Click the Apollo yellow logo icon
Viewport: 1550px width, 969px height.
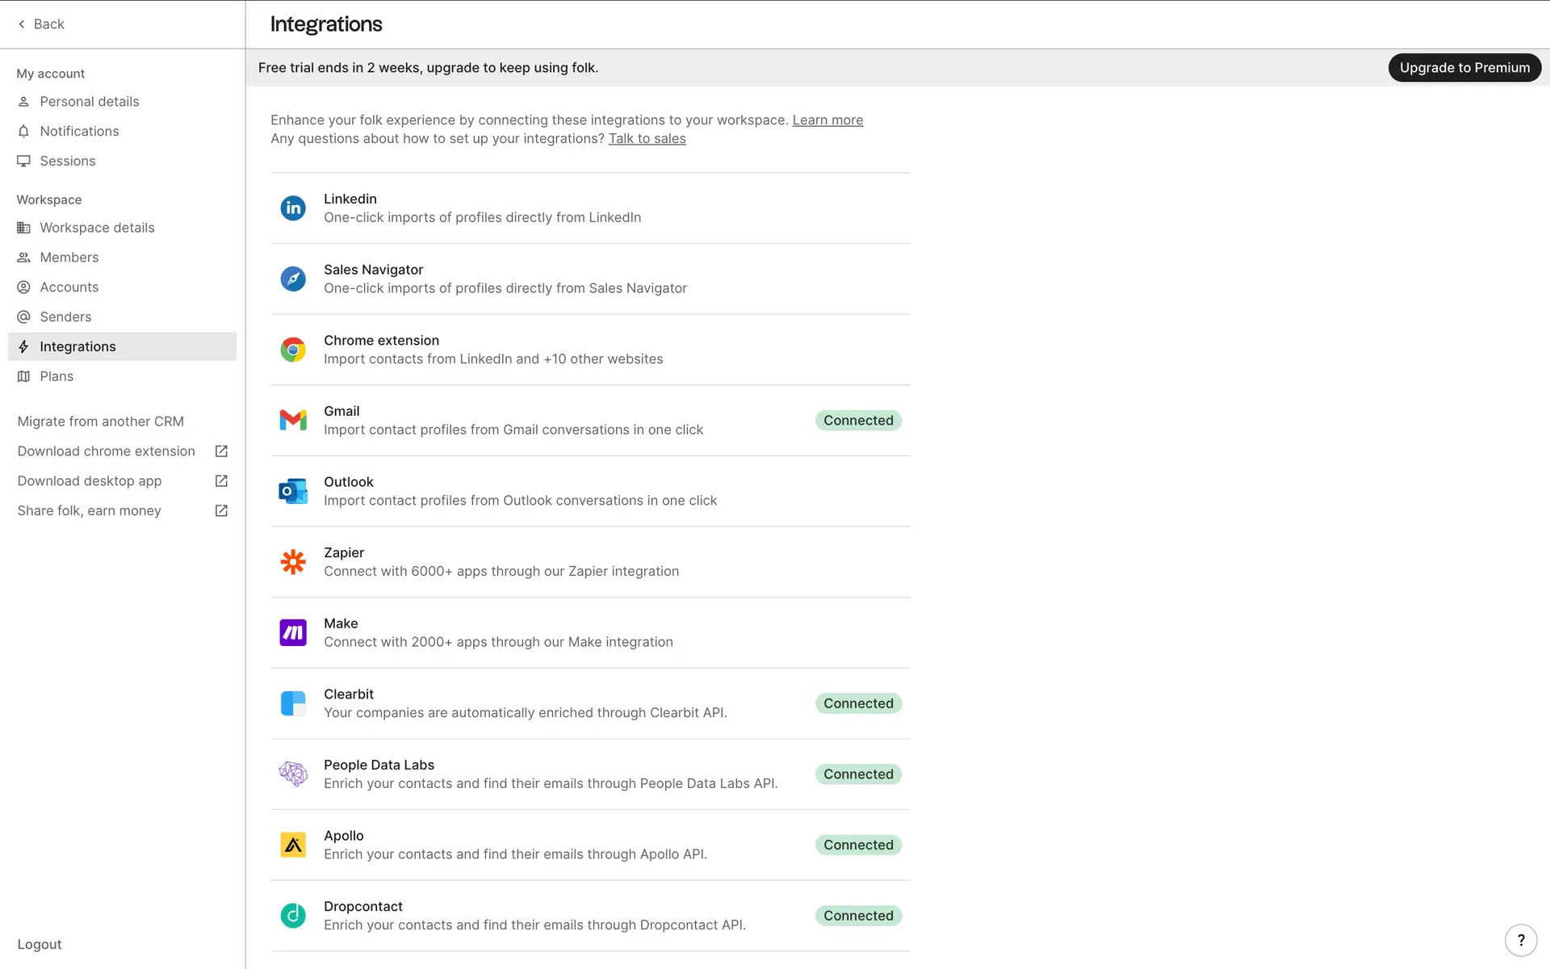pos(293,845)
